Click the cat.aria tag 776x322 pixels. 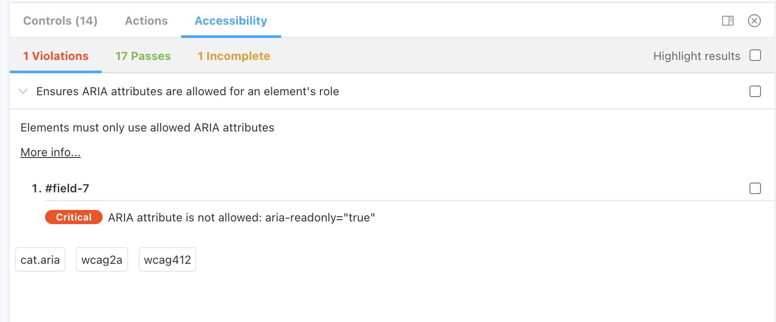tap(40, 259)
